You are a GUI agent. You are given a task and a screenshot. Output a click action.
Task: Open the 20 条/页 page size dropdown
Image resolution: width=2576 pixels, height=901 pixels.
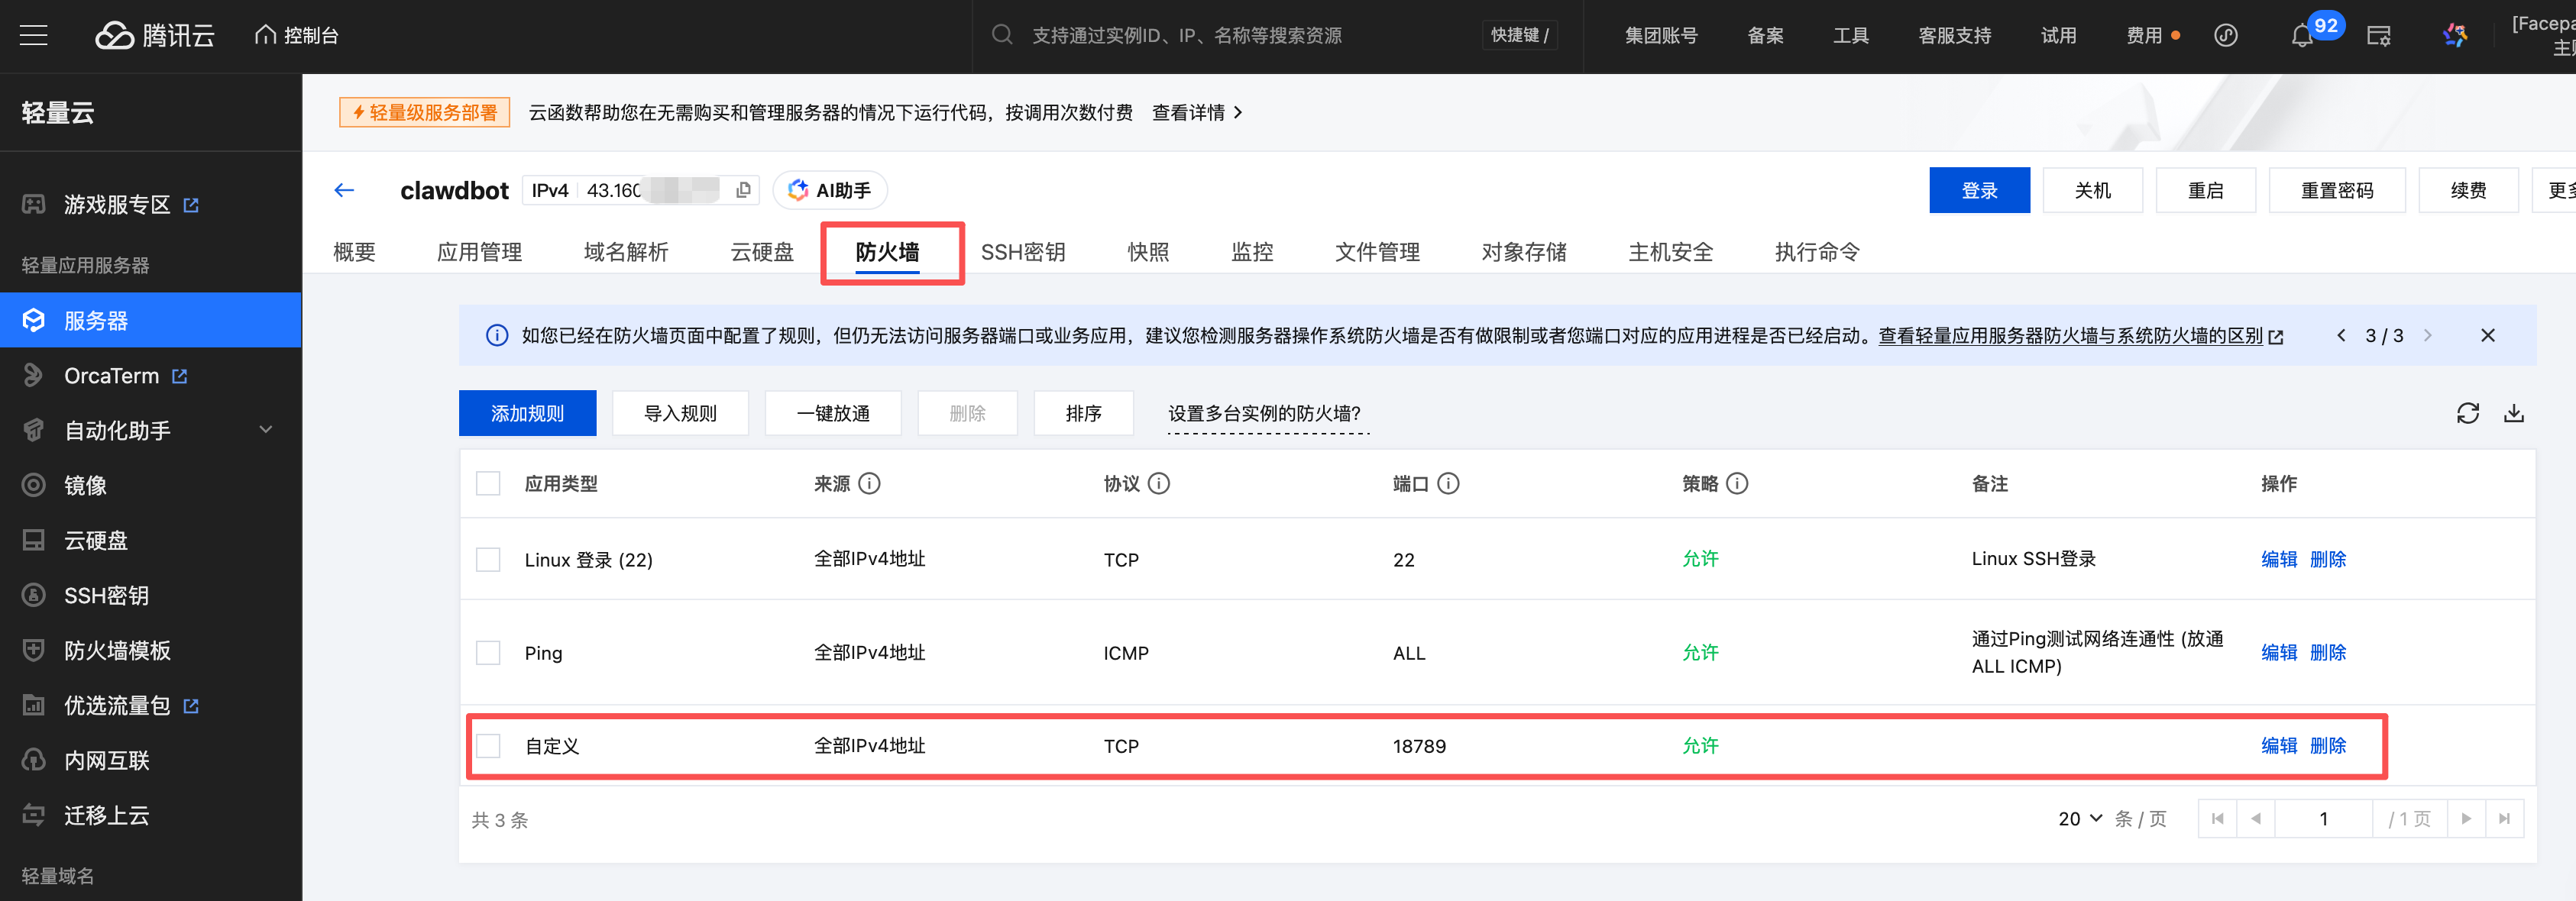pos(2080,819)
